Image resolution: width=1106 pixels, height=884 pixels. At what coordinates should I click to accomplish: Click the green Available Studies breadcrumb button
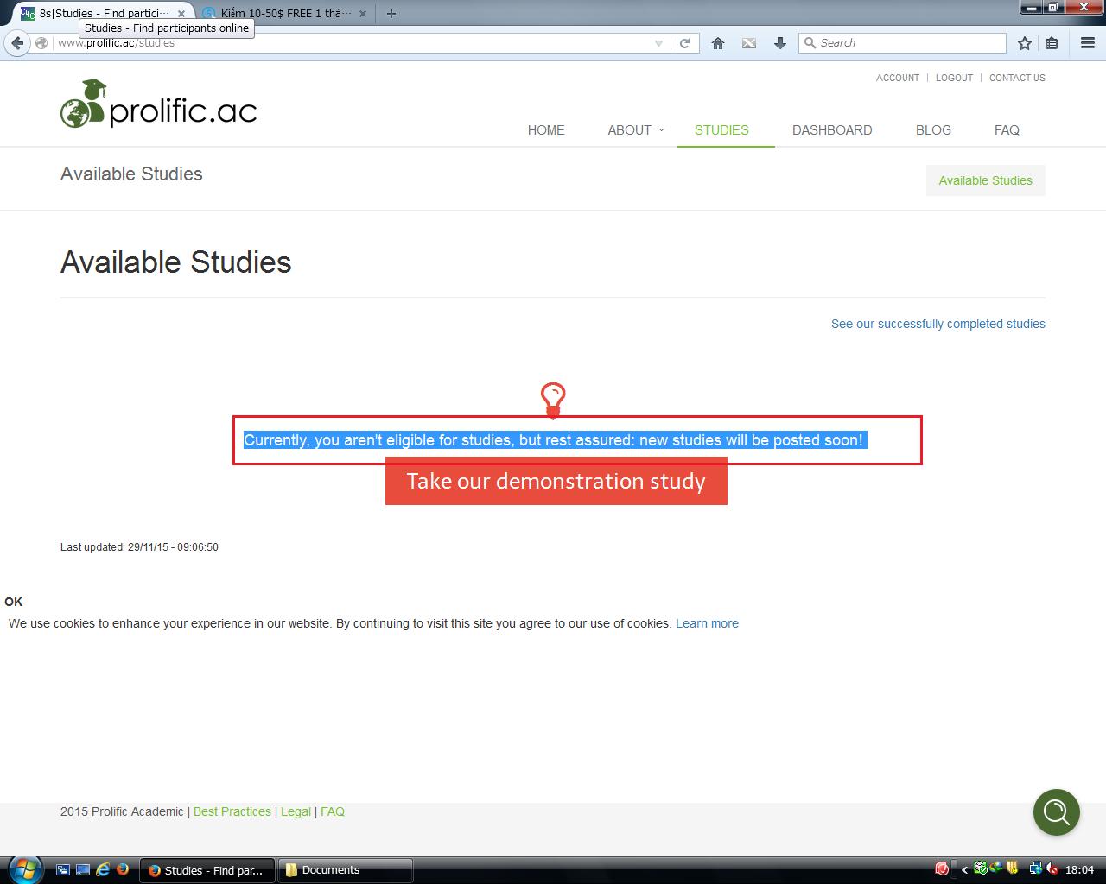(986, 180)
